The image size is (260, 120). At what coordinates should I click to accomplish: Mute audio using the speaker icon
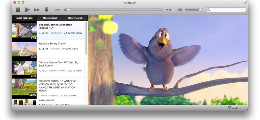[x=180, y=10]
